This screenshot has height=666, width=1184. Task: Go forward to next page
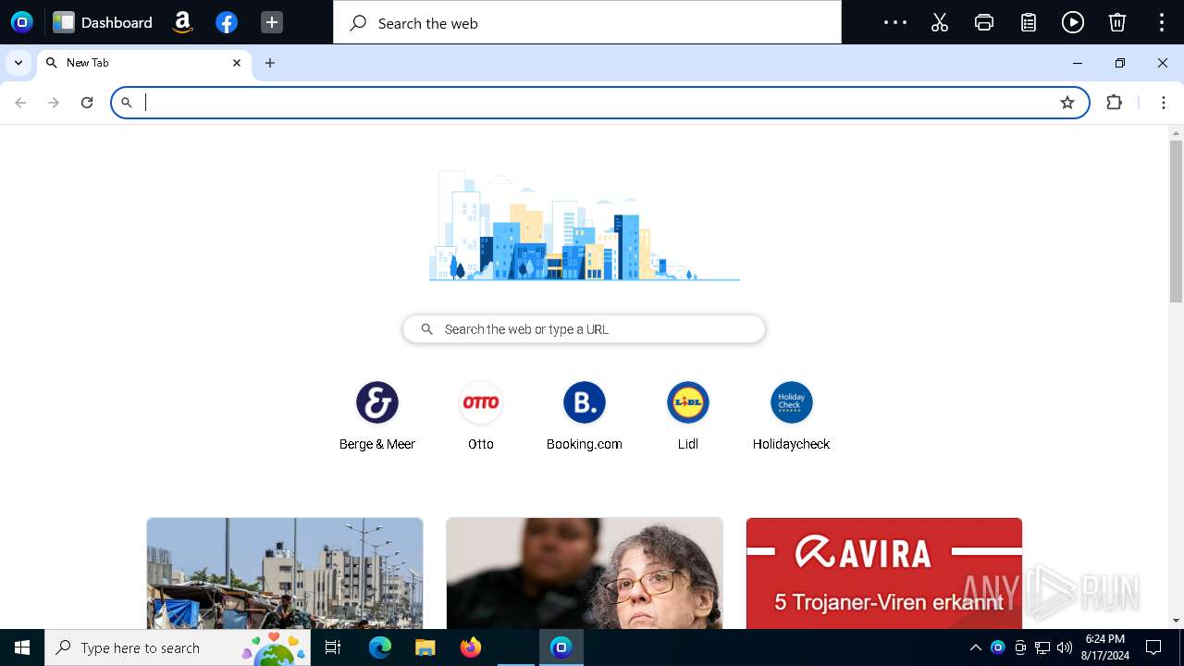point(54,103)
